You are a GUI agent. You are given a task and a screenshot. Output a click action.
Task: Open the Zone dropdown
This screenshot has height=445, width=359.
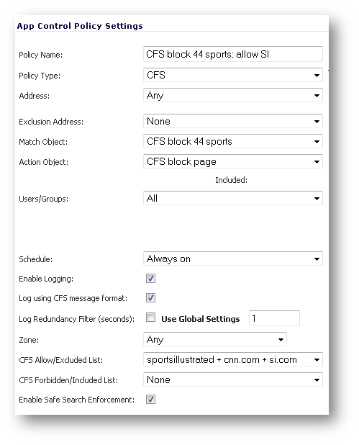215,339
